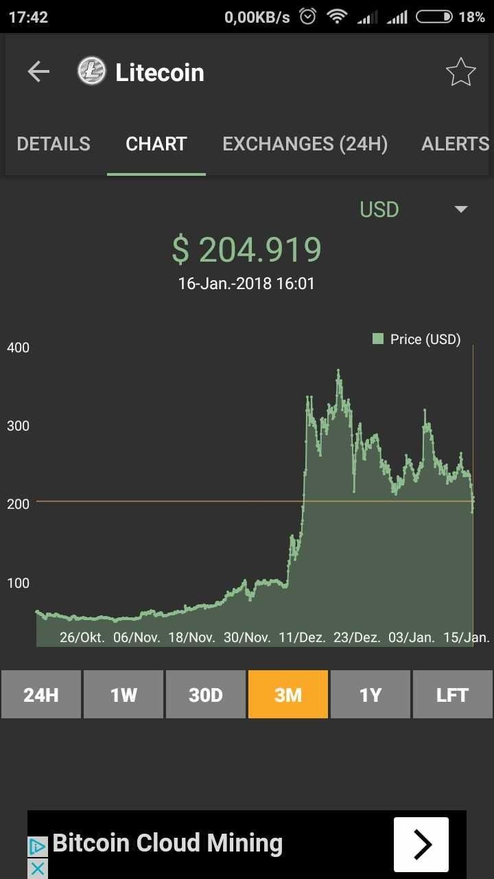Open the AdChoices info icon
This screenshot has height=879, width=494.
[x=38, y=846]
